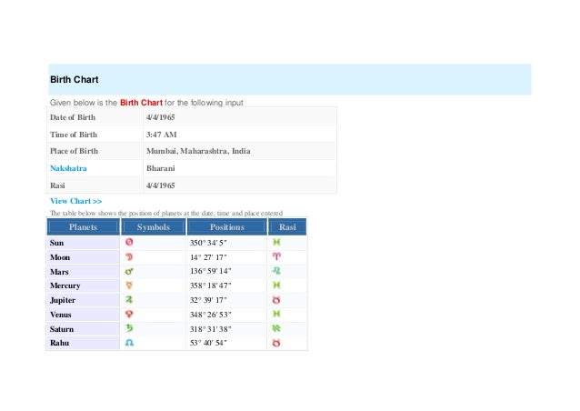Click the Planets column header

click(84, 226)
